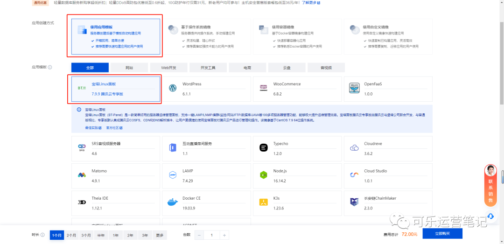Click the OpenFaaS whale icon
Image resolution: width=504 pixels, height=244 pixels.
[355, 88]
